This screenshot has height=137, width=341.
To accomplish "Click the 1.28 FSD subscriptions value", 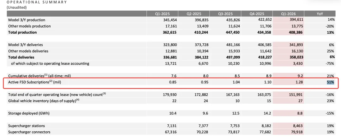I will [299, 82].
